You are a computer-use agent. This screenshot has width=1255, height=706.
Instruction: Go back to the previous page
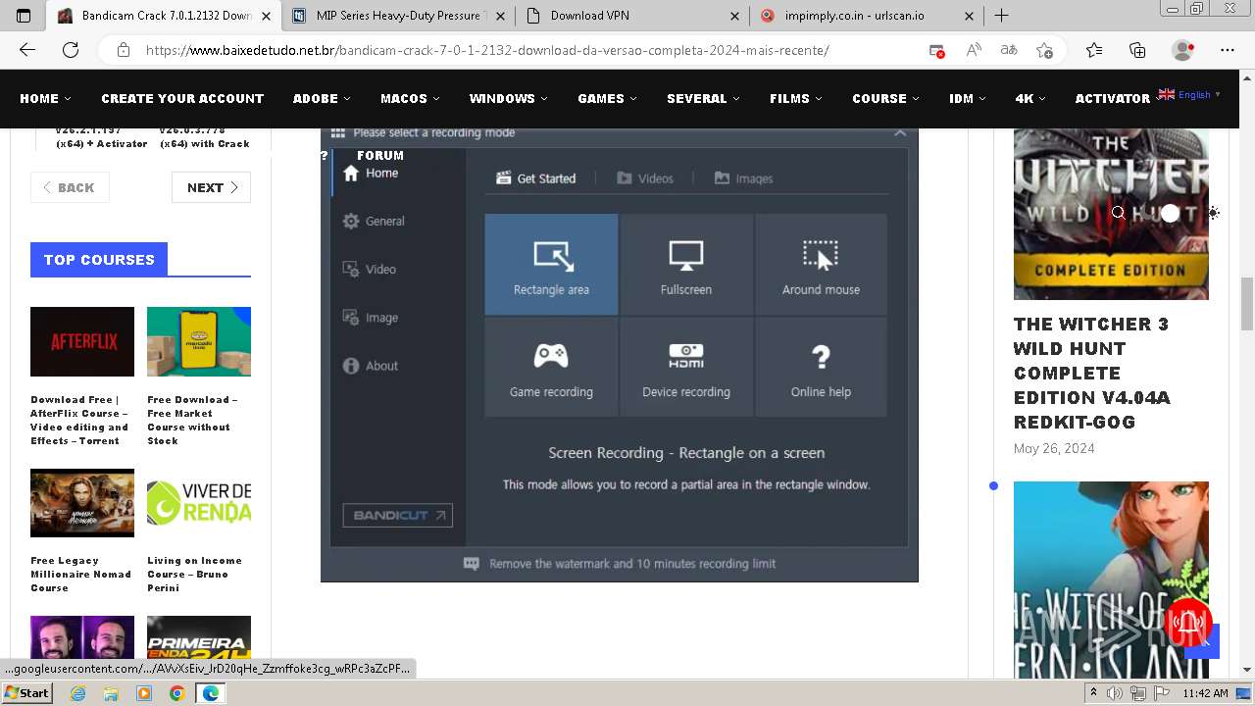pyautogui.click(x=27, y=50)
